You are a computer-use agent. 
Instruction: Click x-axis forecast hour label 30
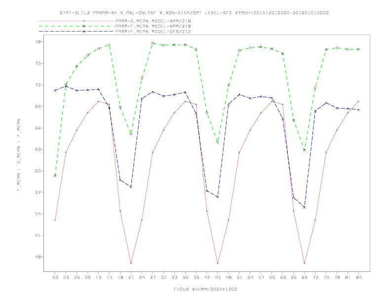tap(163, 277)
